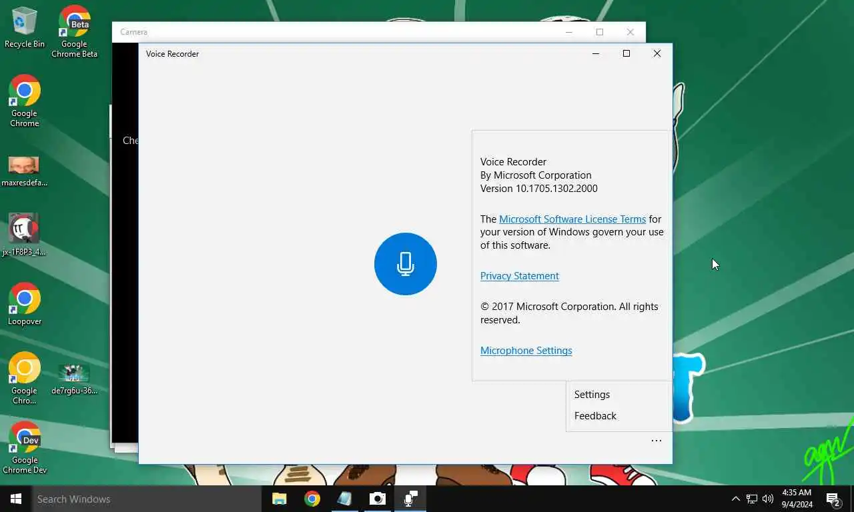854x512 pixels.
Task: Open the Microphone Settings link
Action: (x=526, y=351)
